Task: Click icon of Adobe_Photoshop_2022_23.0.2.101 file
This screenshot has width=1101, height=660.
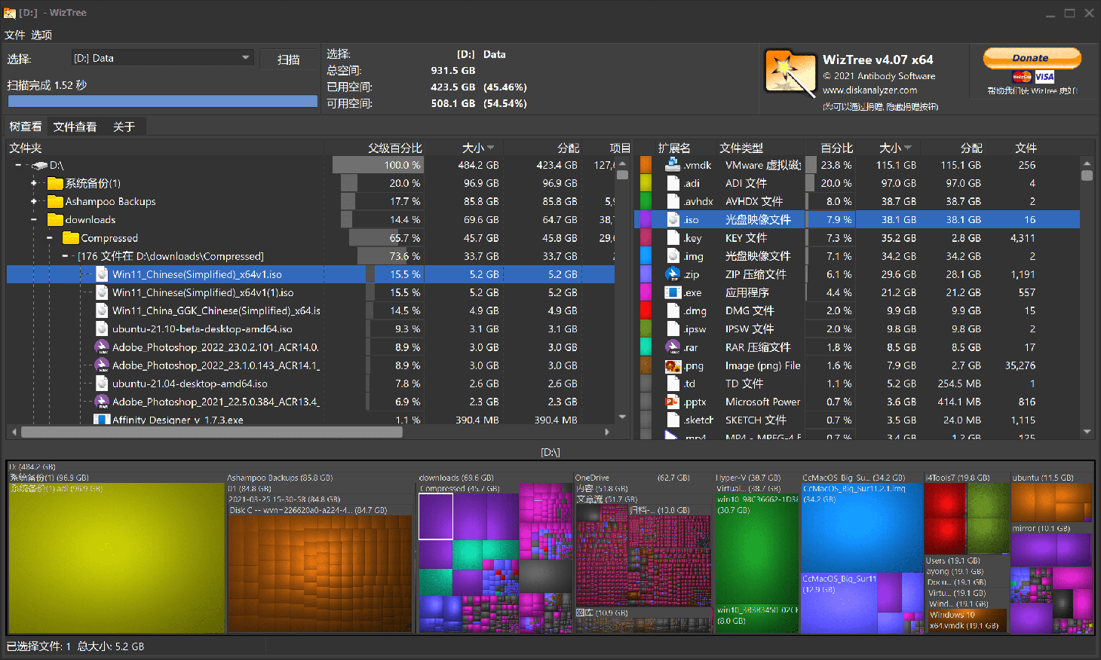Action: pos(102,347)
